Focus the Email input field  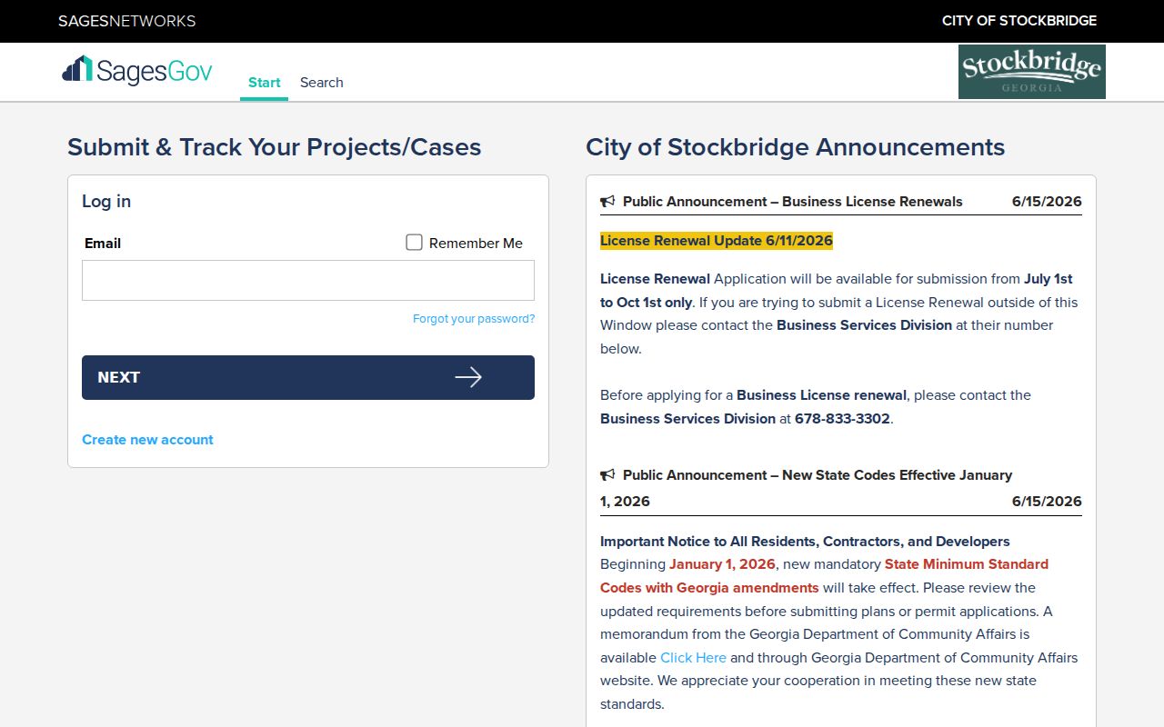pos(308,281)
